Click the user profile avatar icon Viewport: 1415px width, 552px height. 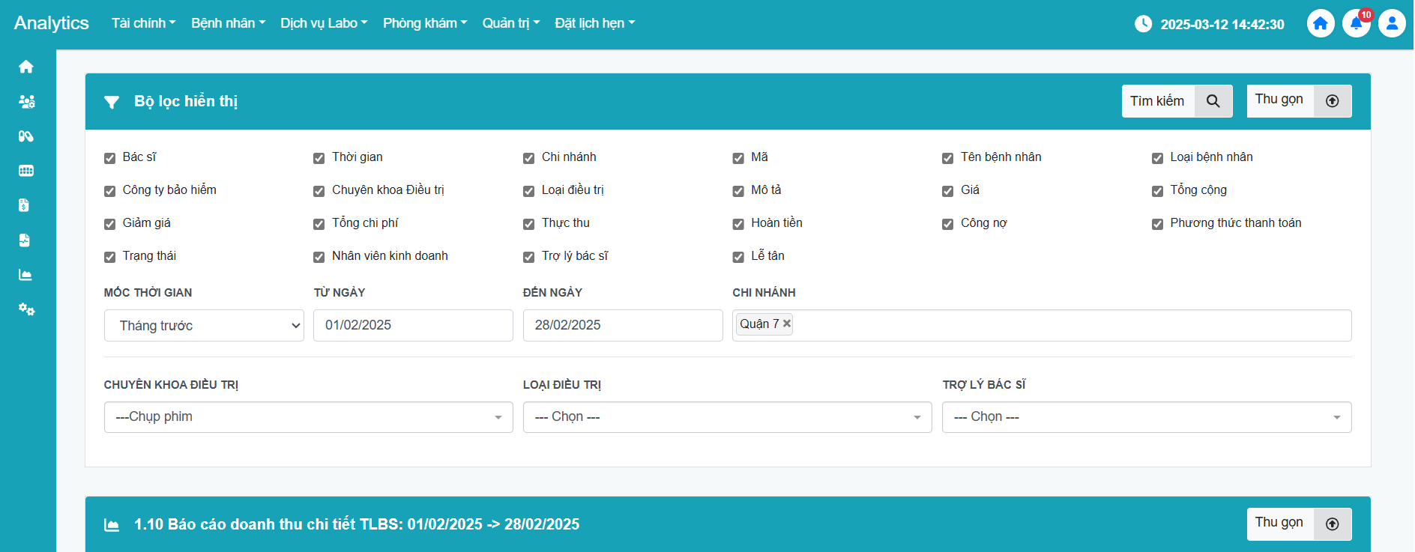pos(1392,23)
